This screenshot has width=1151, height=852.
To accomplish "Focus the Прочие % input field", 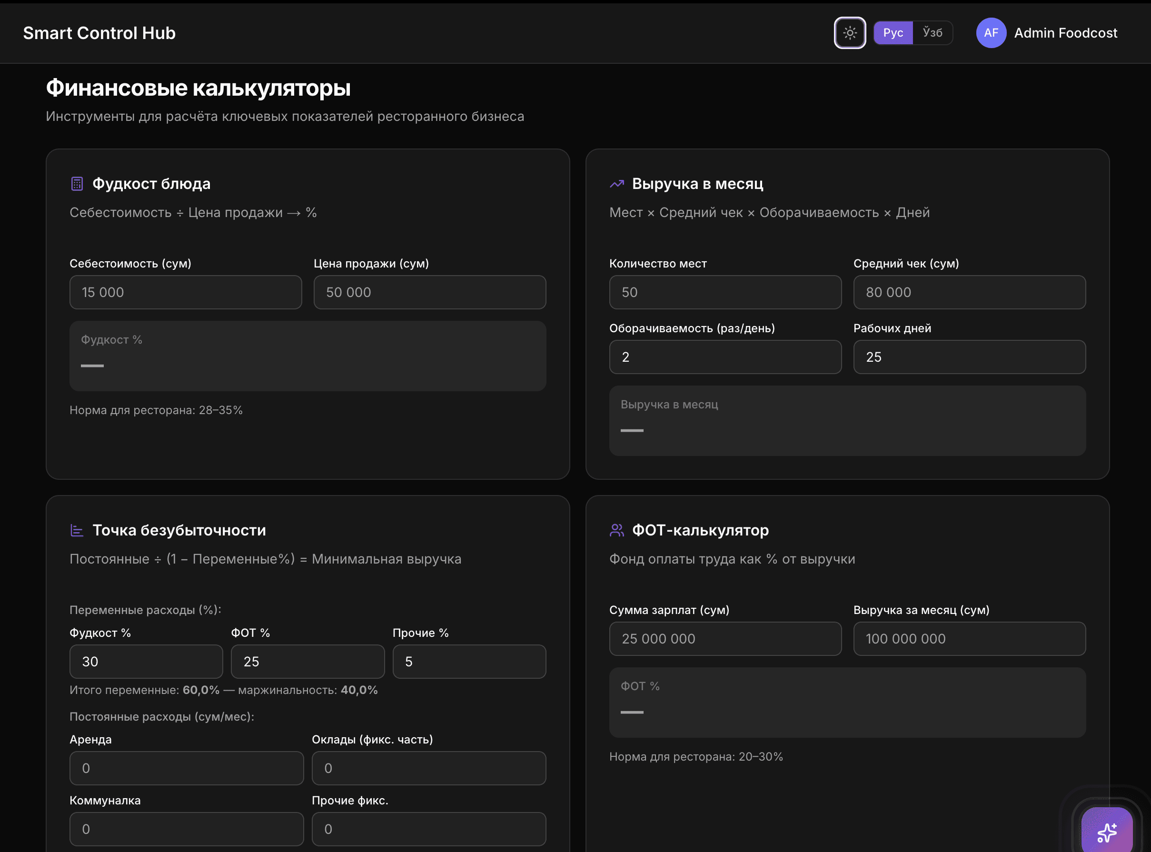I will point(469,662).
